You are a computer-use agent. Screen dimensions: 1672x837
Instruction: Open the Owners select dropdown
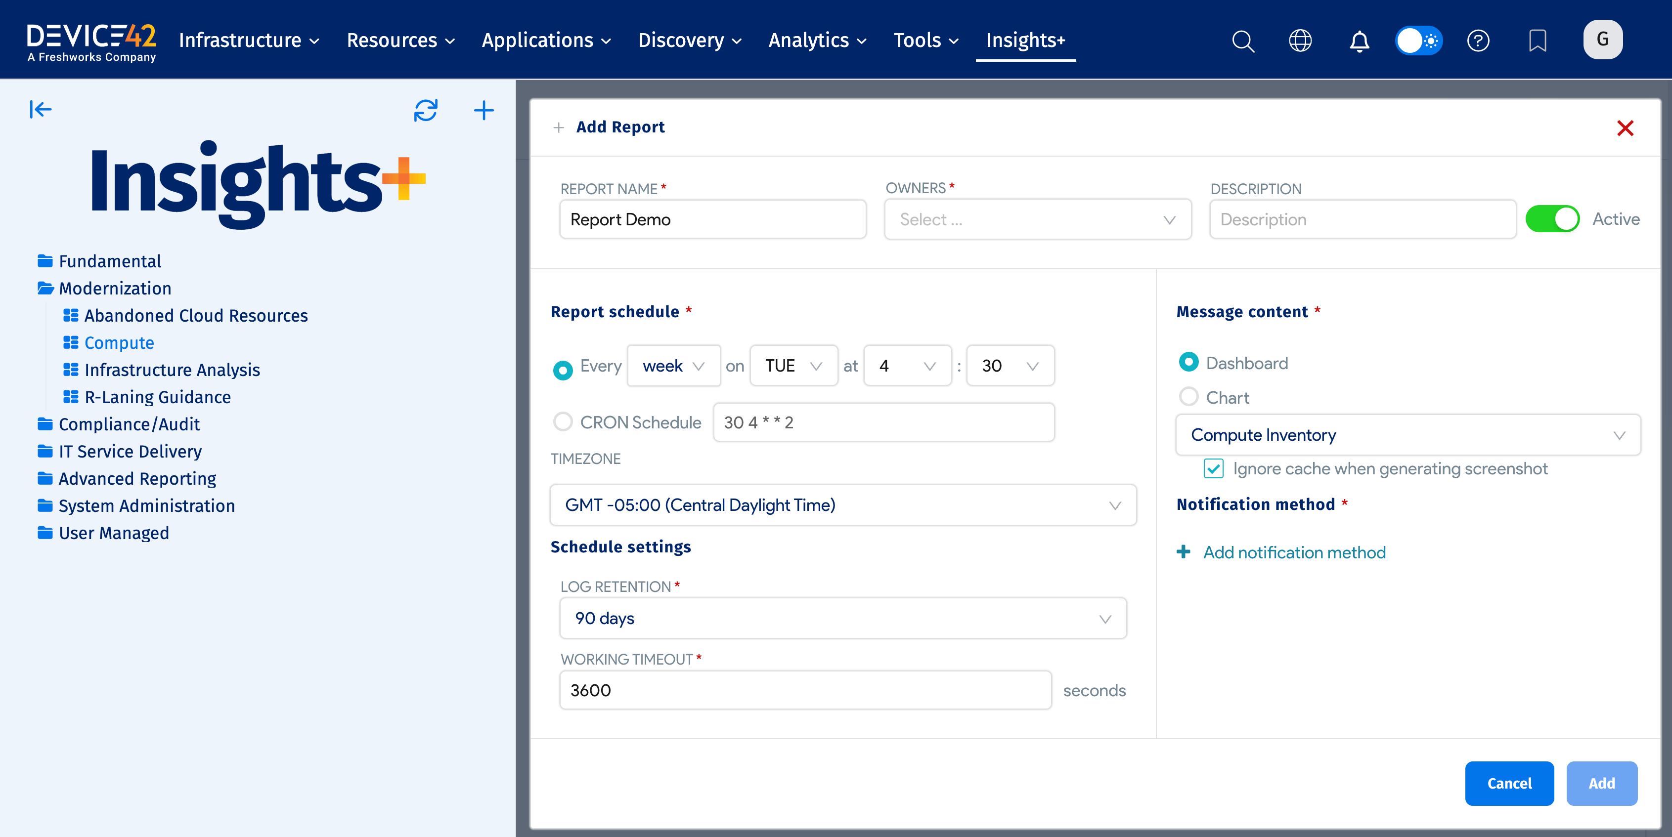[x=1037, y=219]
